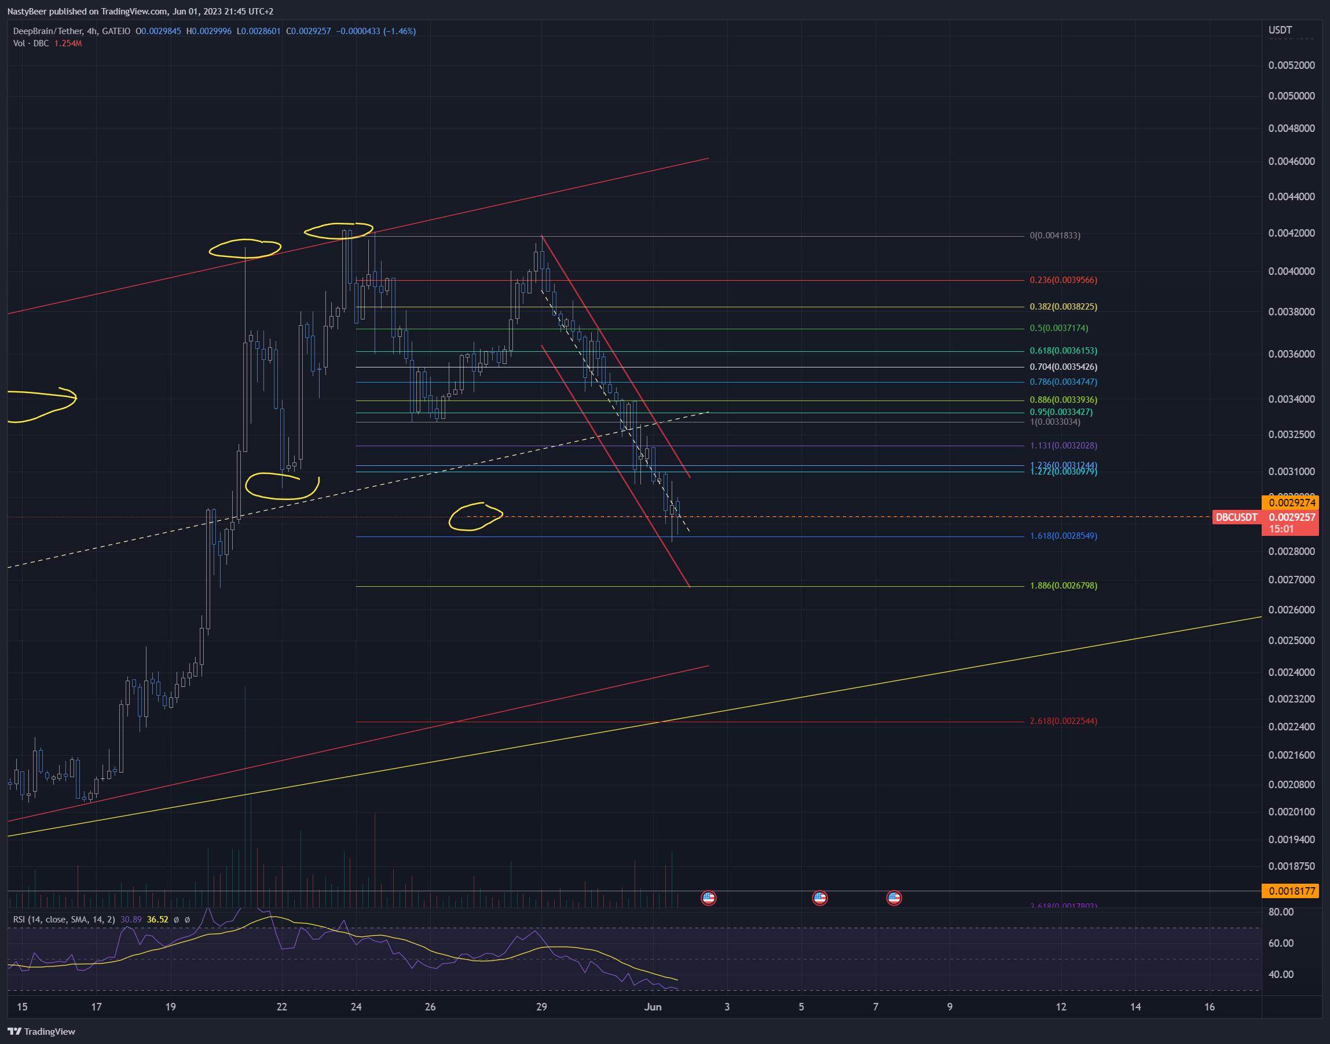
Task: Click the Fibonacci 1.618(0.0028549) level label
Action: click(x=1064, y=536)
